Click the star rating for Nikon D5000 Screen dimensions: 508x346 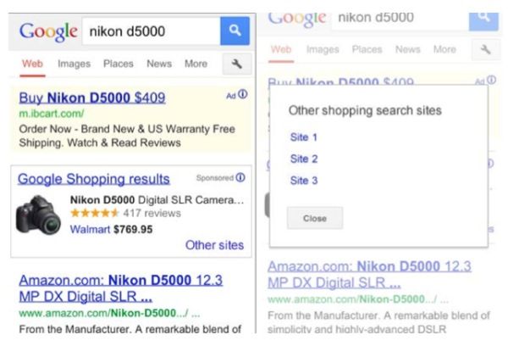95,215
